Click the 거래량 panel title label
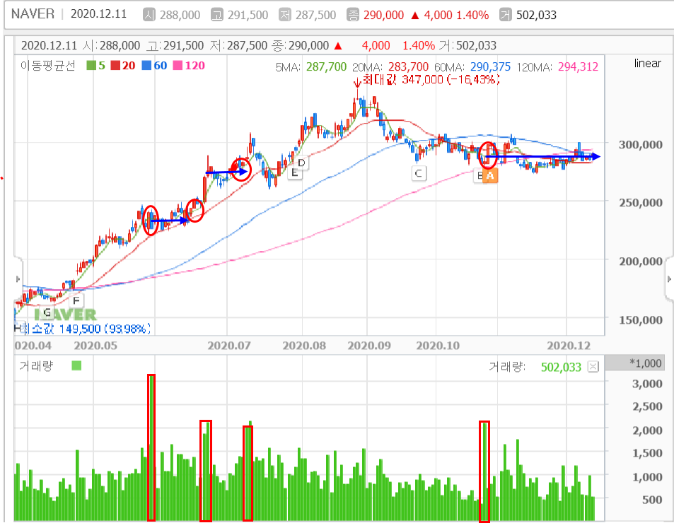This screenshot has width=674, height=523. click(37, 366)
